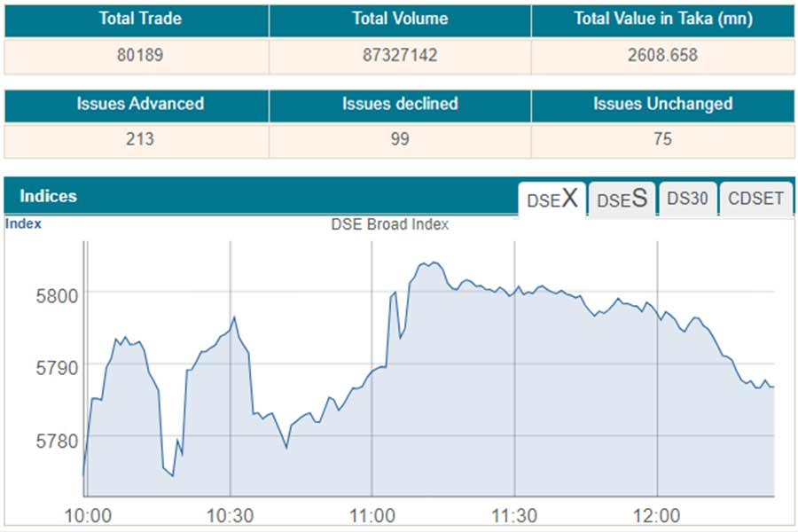Click the Total Volume header cell
Viewport: 798px width, 532px height.
pyautogui.click(x=400, y=19)
